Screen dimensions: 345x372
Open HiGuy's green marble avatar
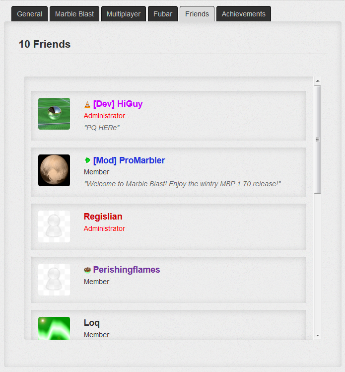[54, 114]
